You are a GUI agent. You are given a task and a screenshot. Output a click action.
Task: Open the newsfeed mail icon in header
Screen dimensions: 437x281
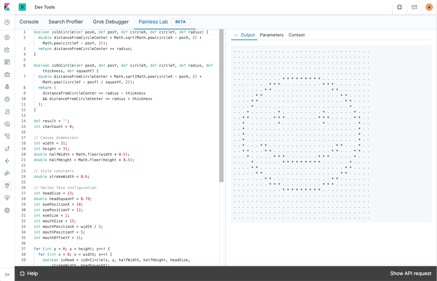[414, 7]
